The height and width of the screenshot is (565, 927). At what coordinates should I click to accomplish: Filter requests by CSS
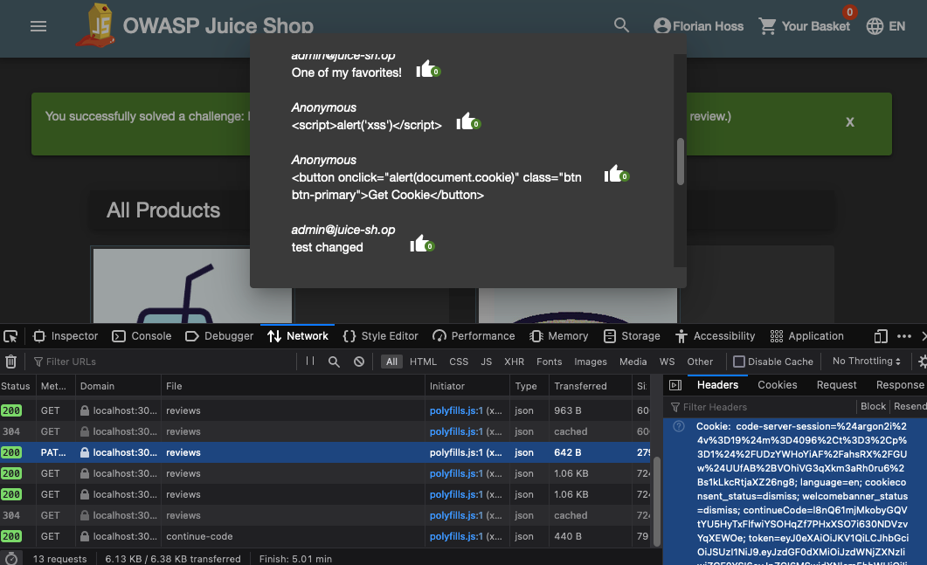459,362
